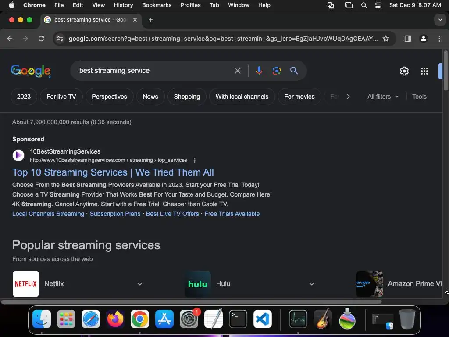Screen dimensions: 449x337
Task: Launch GarageBand from the Dock
Action: pyautogui.click(x=322, y=319)
